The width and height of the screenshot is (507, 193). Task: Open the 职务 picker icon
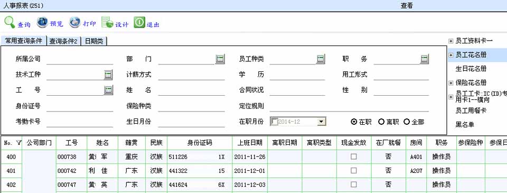(425, 59)
